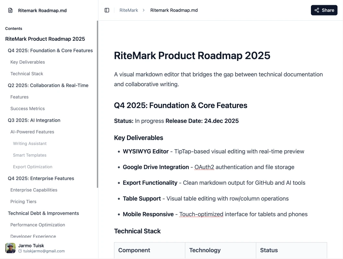Screen dimensions: 343x259
Task: Open the RiteMark breadcrumb link
Action: [129, 10]
